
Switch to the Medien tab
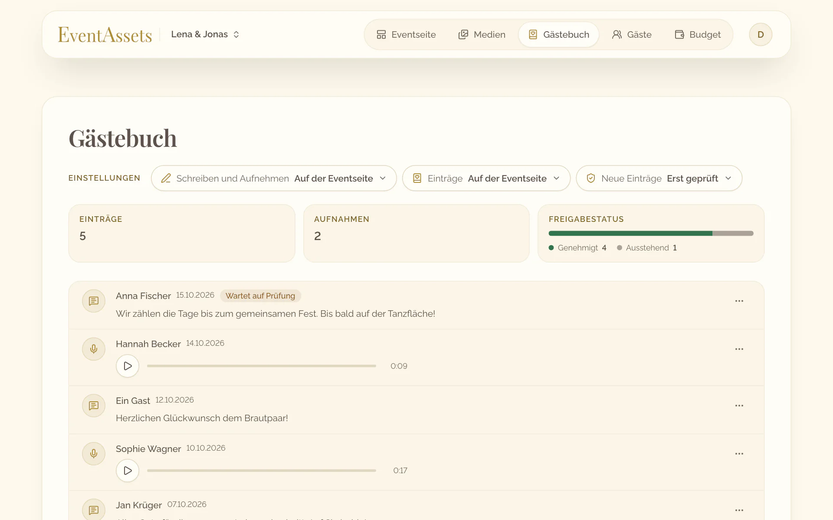coord(482,35)
